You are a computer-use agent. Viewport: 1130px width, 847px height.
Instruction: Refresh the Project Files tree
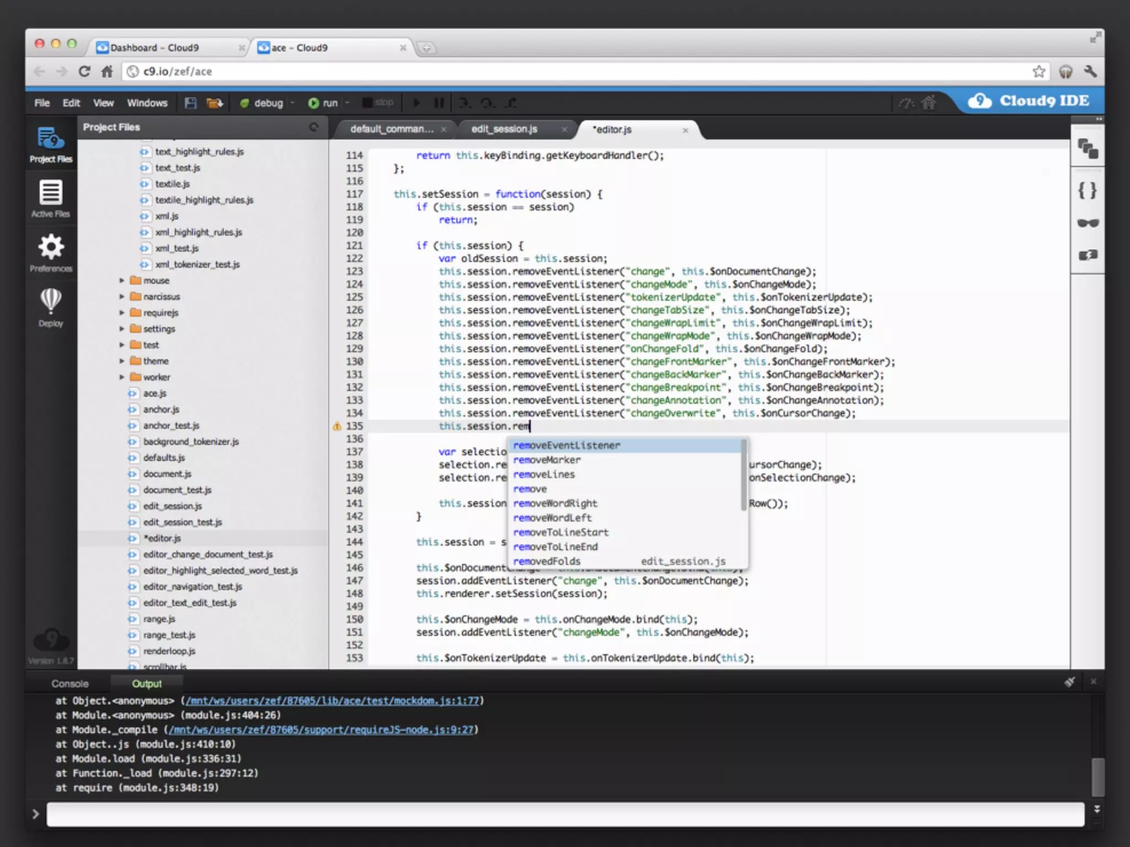pyautogui.click(x=313, y=127)
